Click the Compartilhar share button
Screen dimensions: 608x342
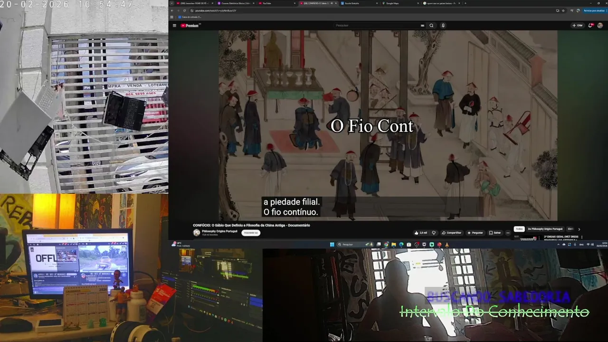click(x=452, y=233)
